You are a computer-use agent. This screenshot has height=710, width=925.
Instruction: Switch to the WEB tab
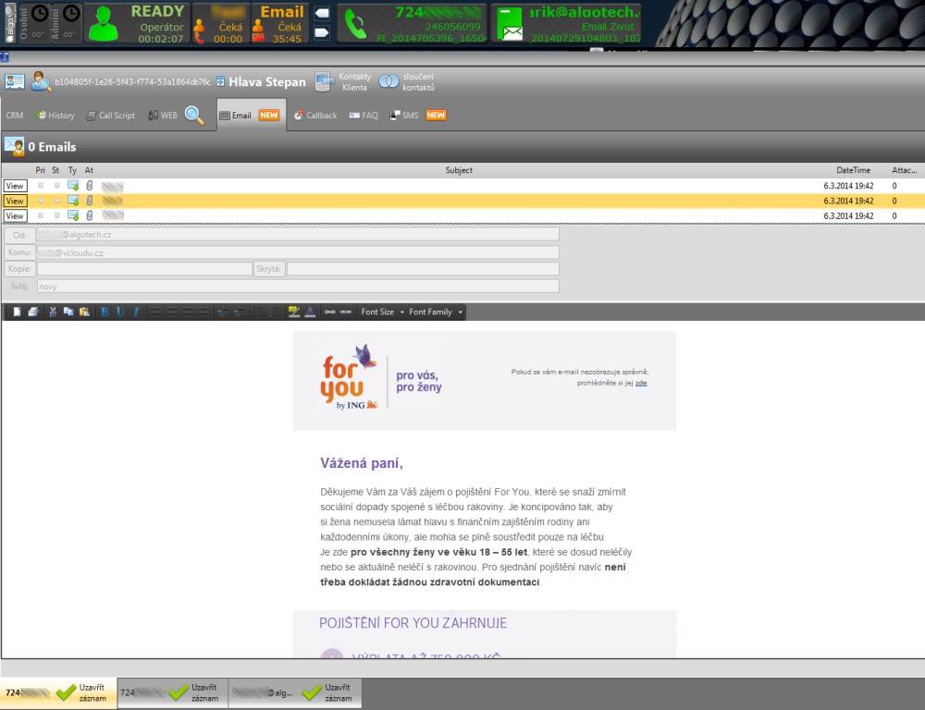coord(162,116)
